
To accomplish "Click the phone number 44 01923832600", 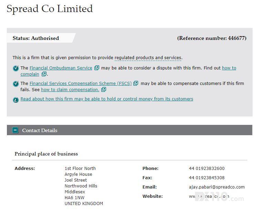I will [x=207, y=169].
